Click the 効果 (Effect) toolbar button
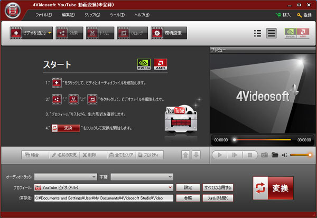Viewport: 317px width, 218px height. 69,33
